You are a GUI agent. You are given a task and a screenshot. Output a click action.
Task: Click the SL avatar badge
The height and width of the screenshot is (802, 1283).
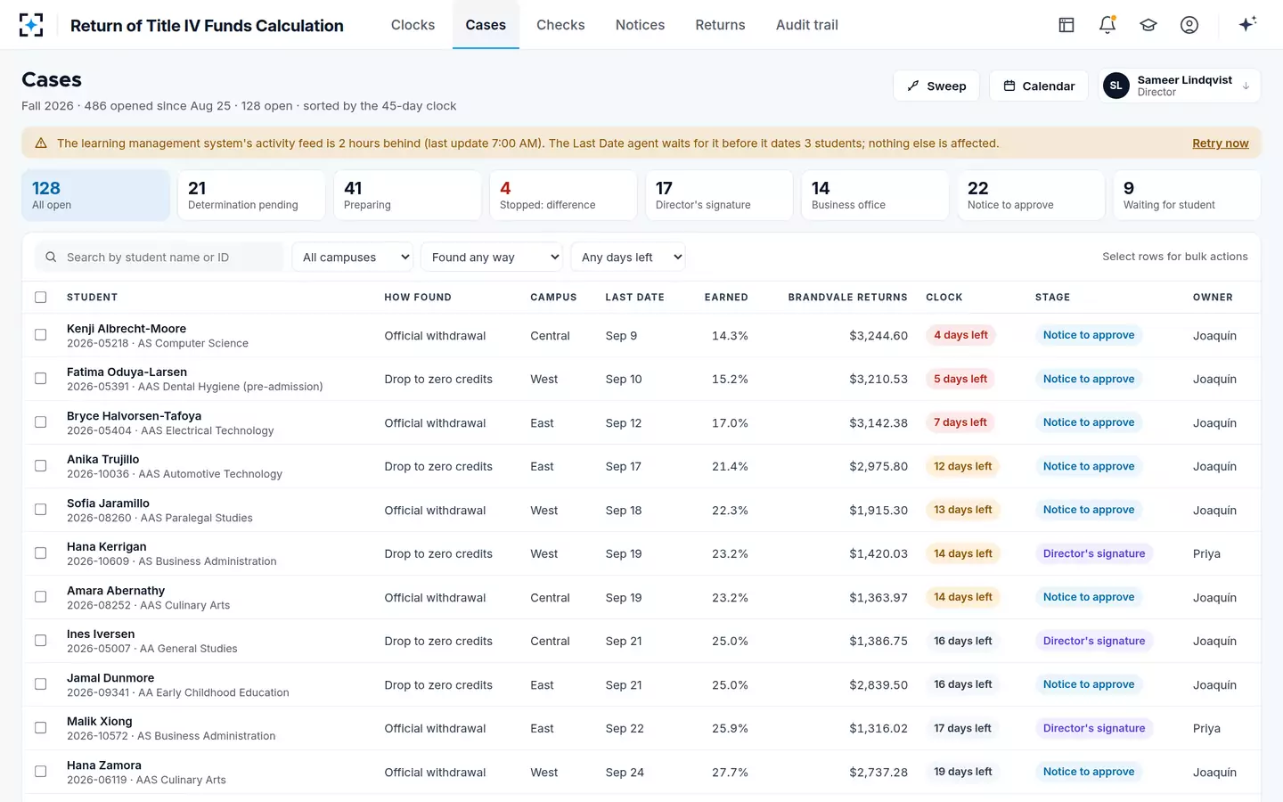tap(1116, 86)
